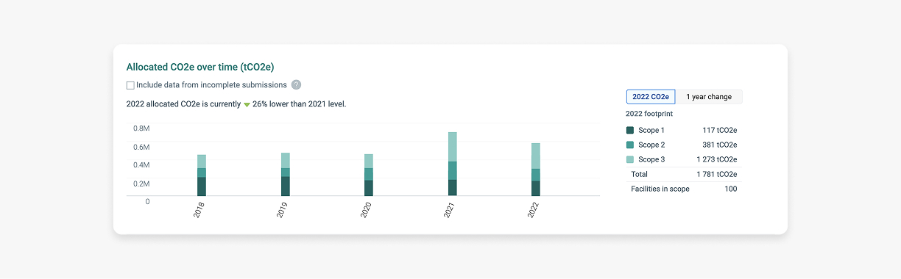Image resolution: width=901 pixels, height=279 pixels.
Task: Click the Scope 3 value 1 273 tCO2e
Action: coord(716,159)
